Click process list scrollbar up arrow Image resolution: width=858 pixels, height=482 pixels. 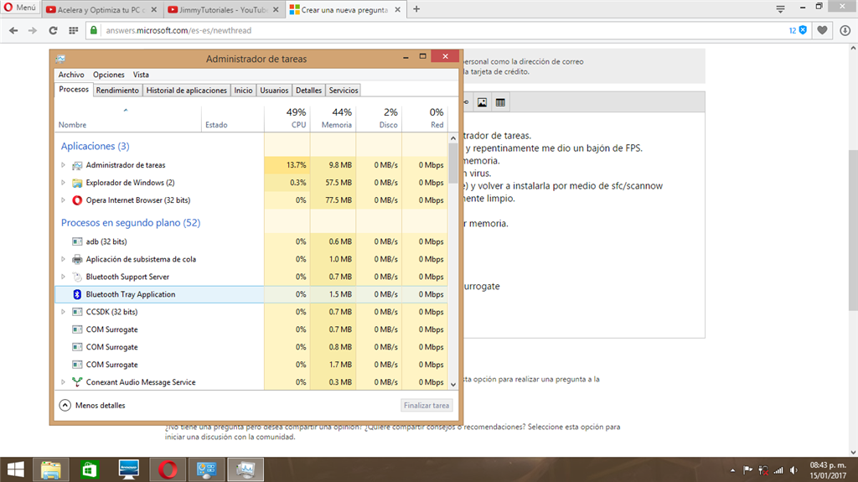(453, 138)
